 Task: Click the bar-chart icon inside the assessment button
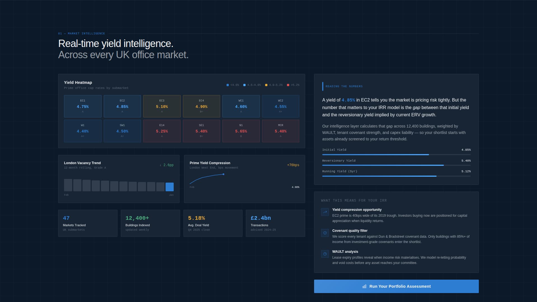[364, 286]
